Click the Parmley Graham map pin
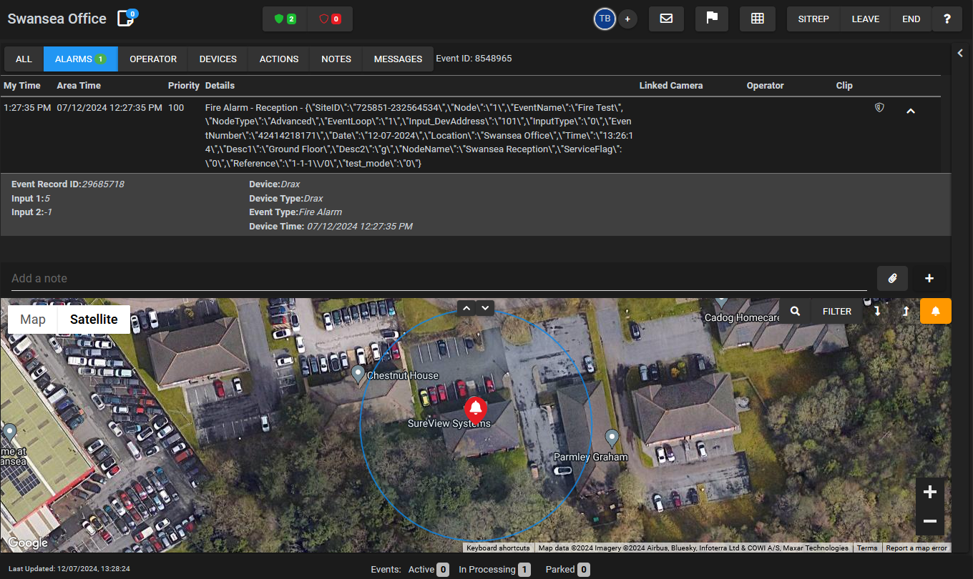 coord(612,437)
